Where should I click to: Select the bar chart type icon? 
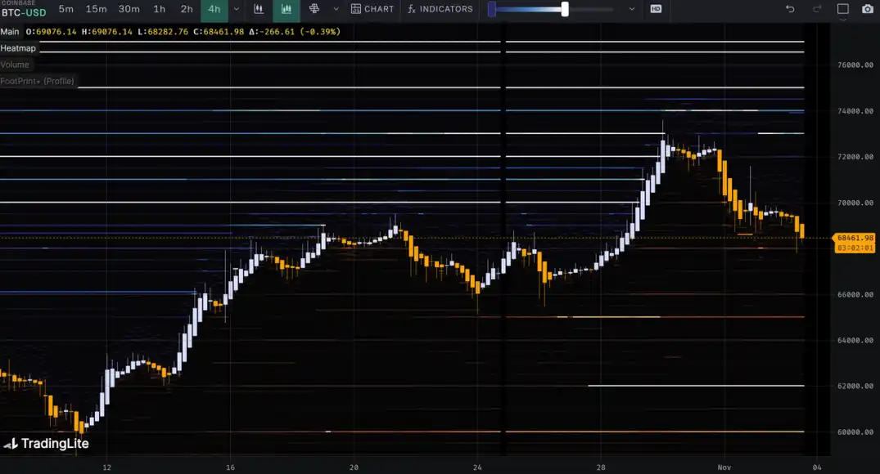click(259, 9)
